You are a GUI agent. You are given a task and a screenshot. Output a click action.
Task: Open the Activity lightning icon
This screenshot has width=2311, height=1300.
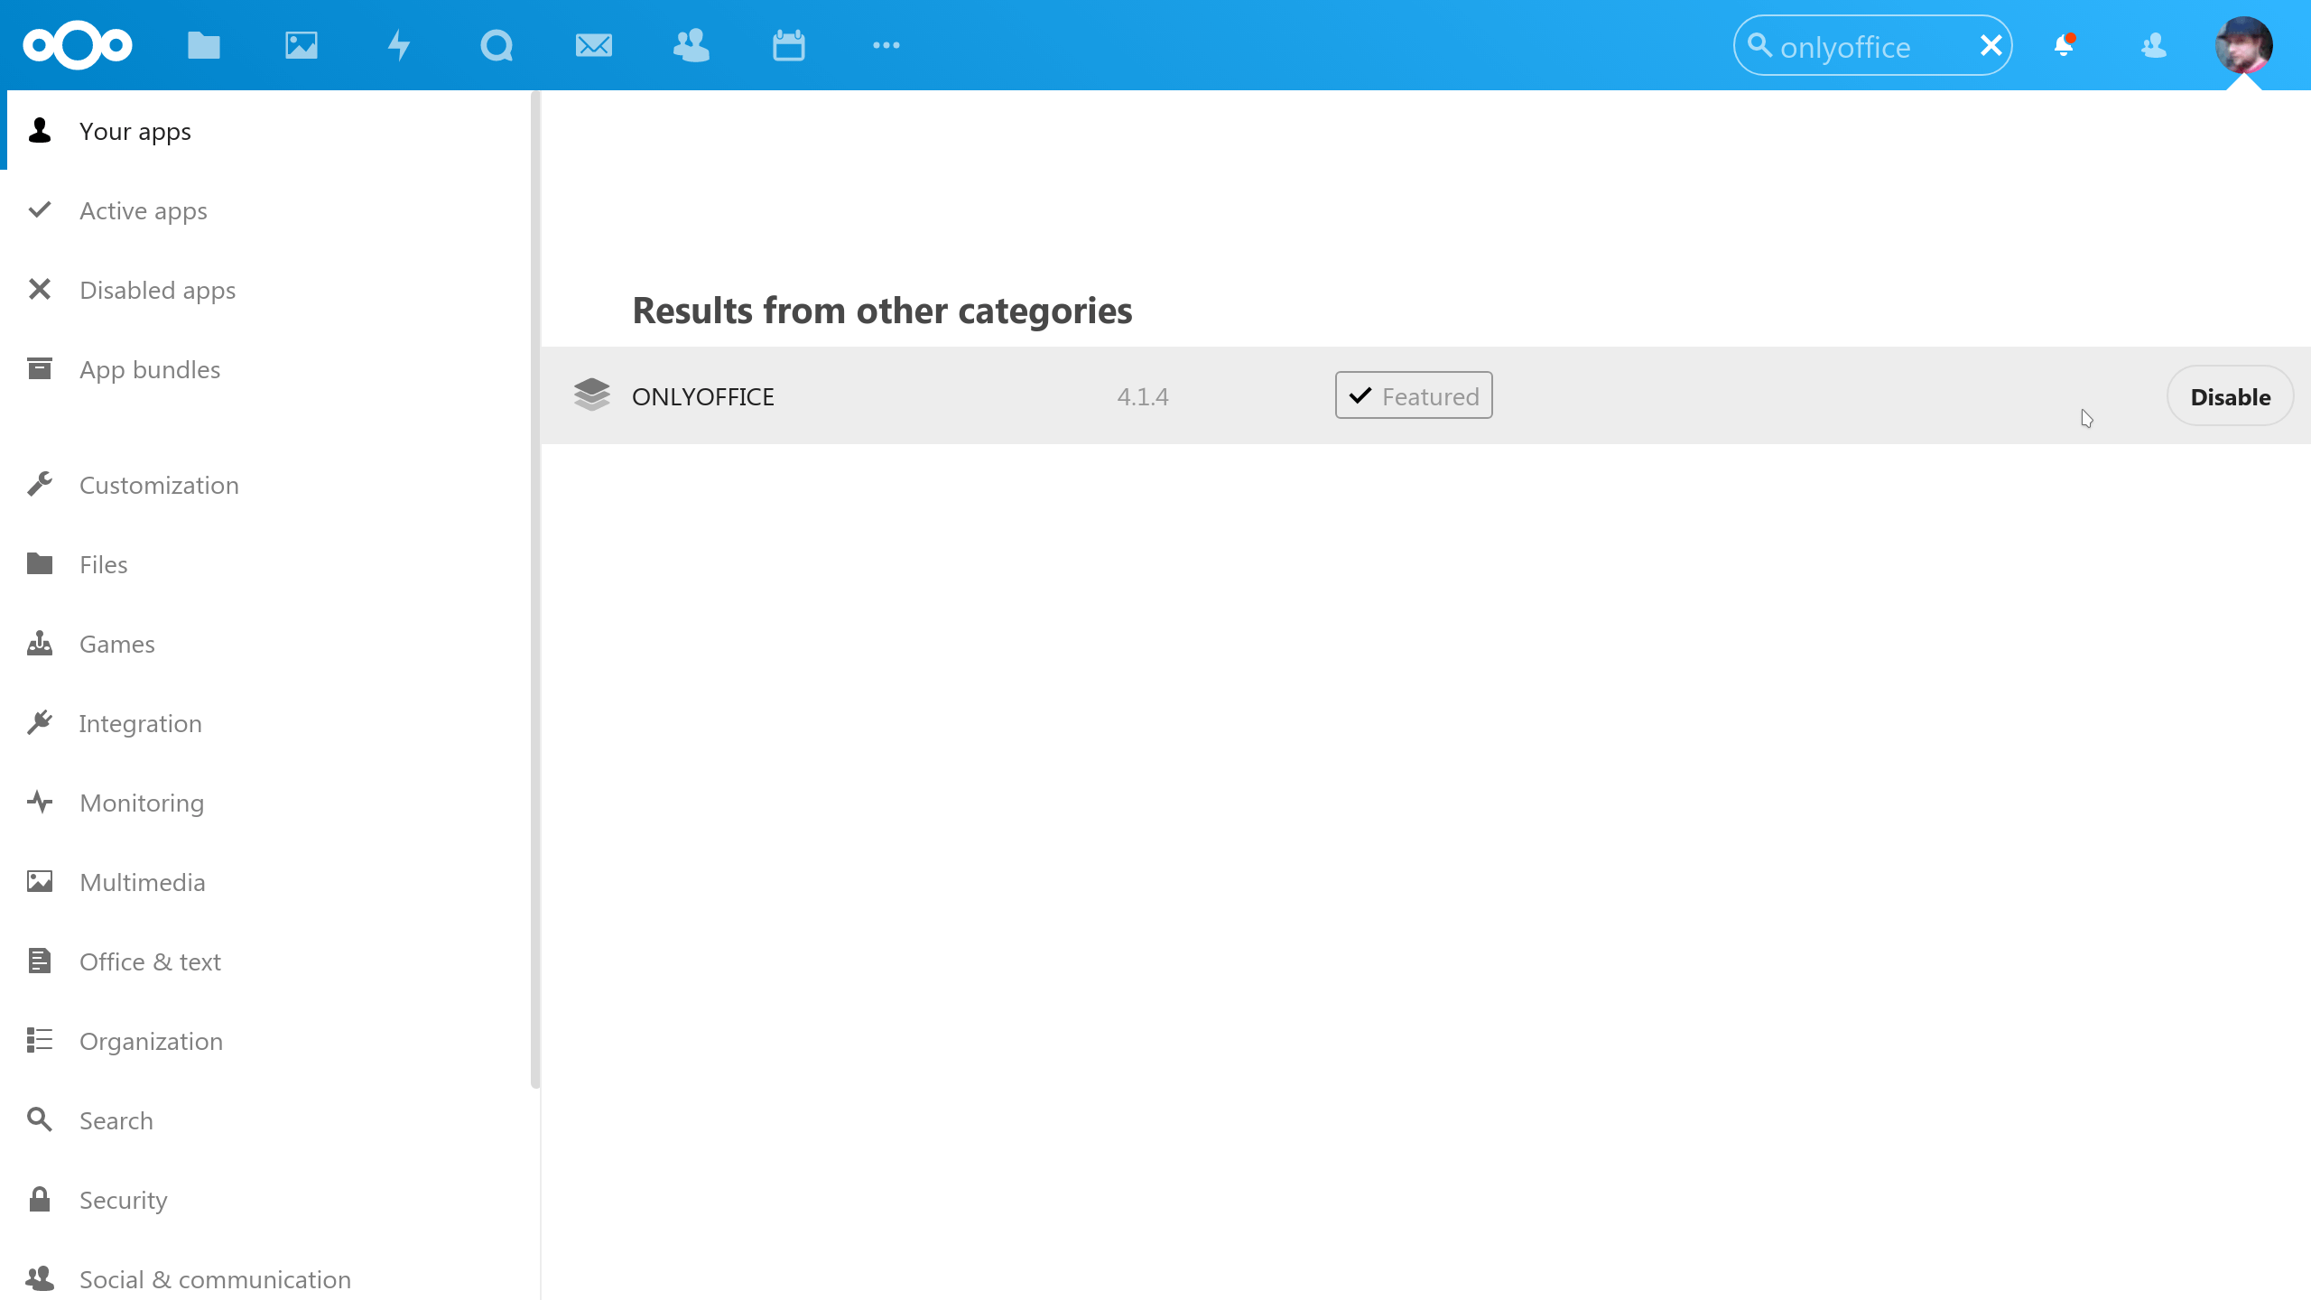[399, 45]
